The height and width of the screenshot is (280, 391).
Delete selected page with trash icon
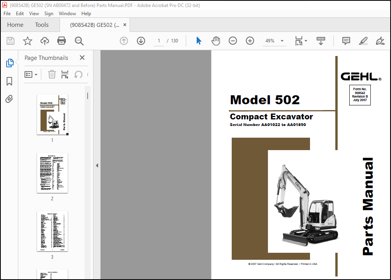[52, 75]
